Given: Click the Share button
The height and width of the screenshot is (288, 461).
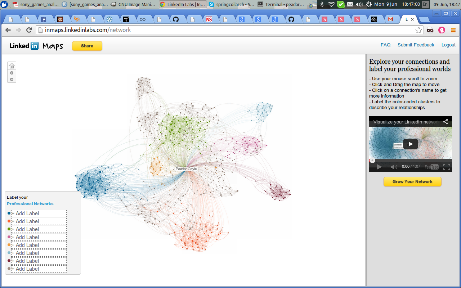Looking at the screenshot, I should 87,46.
